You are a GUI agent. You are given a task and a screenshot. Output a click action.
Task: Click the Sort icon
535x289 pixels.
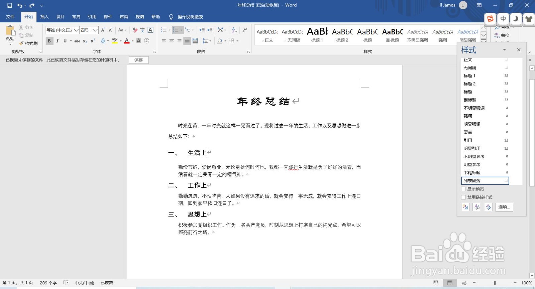[x=234, y=30]
